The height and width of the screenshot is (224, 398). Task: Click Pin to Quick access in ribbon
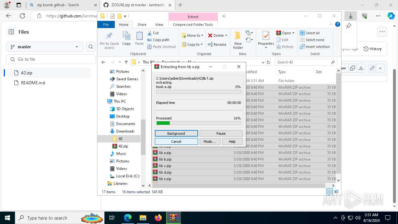click(109, 40)
